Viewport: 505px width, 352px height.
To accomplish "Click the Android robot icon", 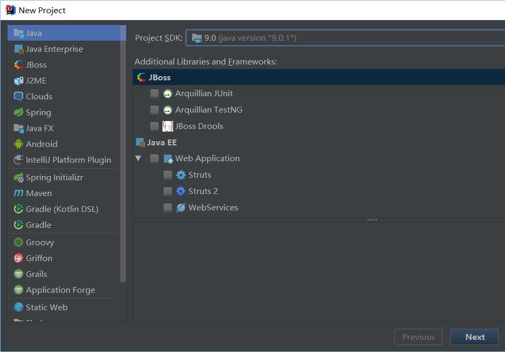I will (x=19, y=144).
